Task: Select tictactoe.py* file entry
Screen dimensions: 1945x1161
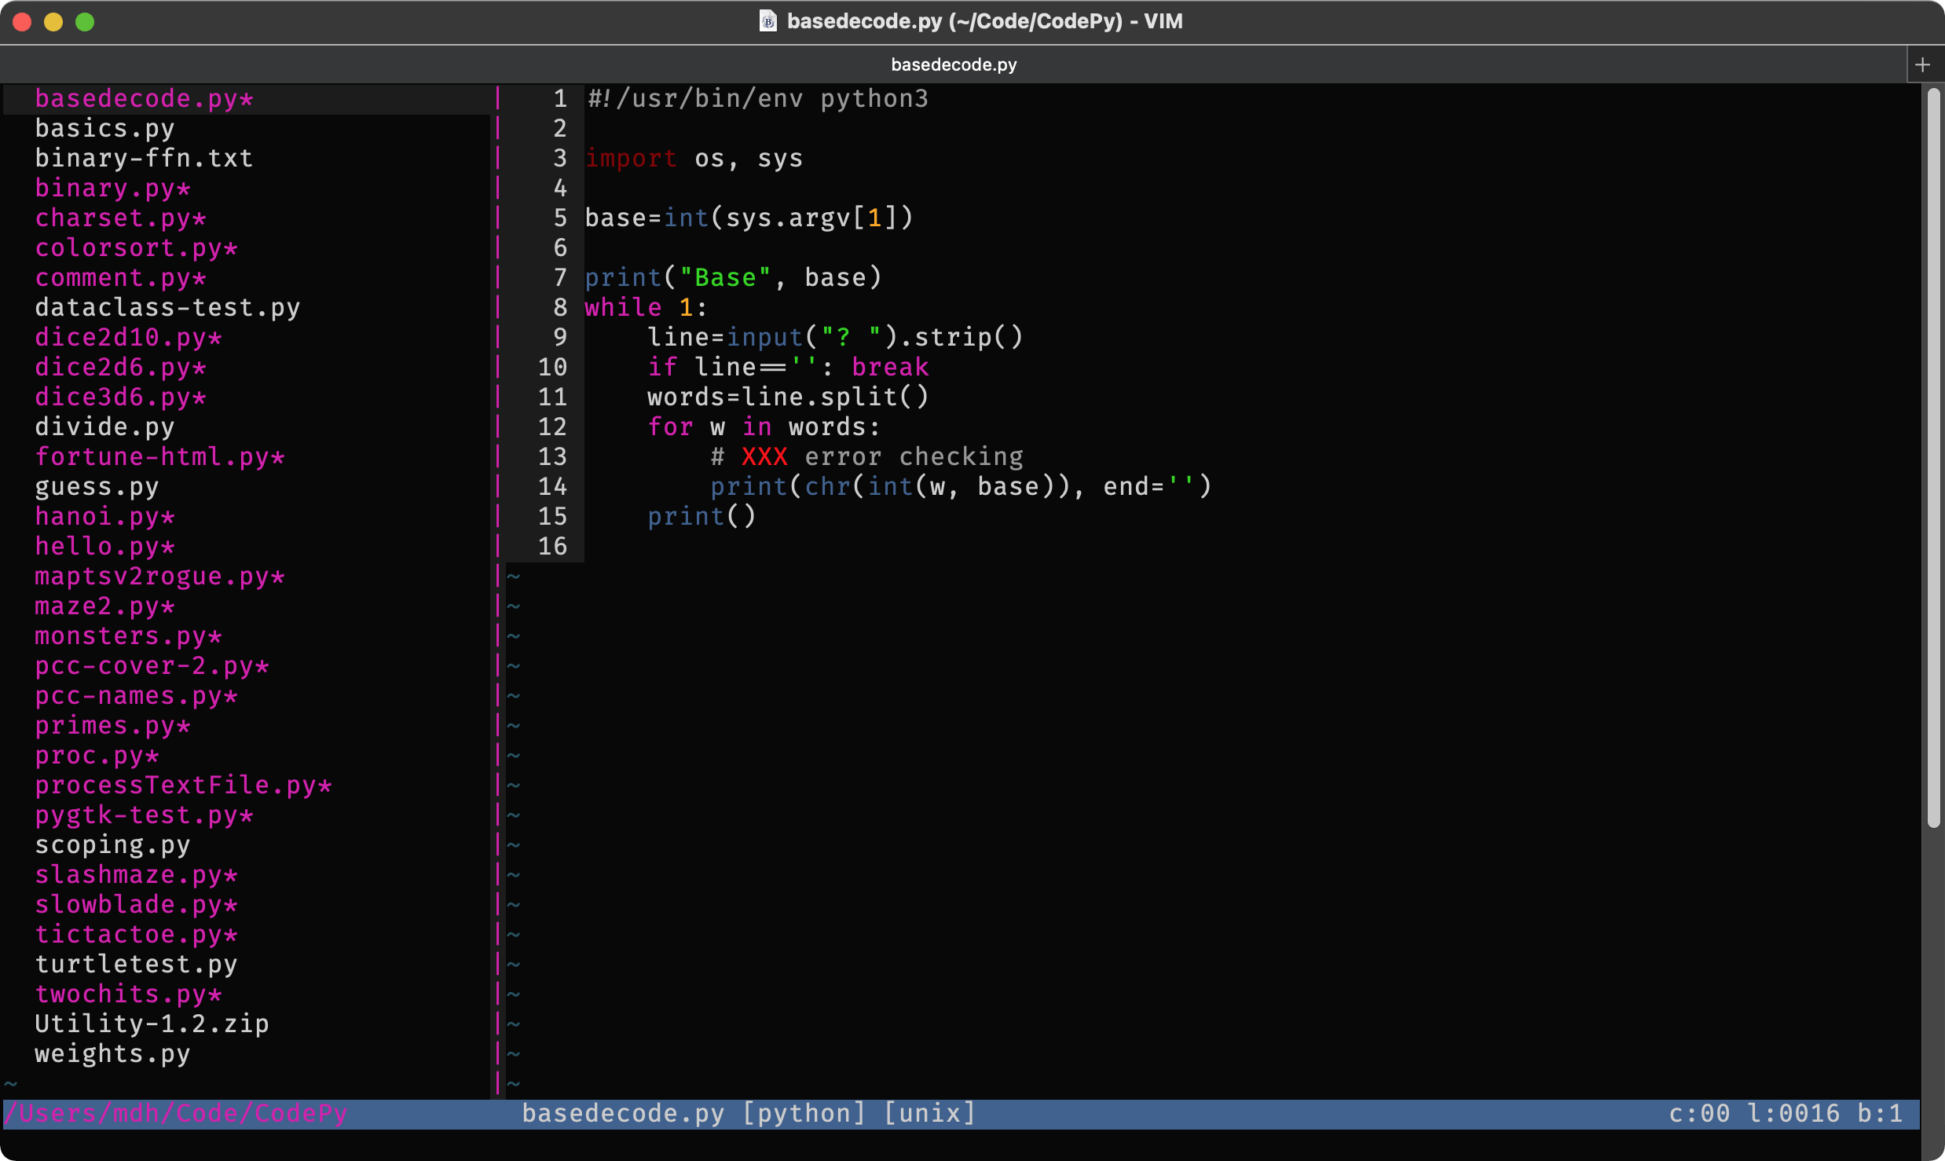Action: (x=136, y=934)
